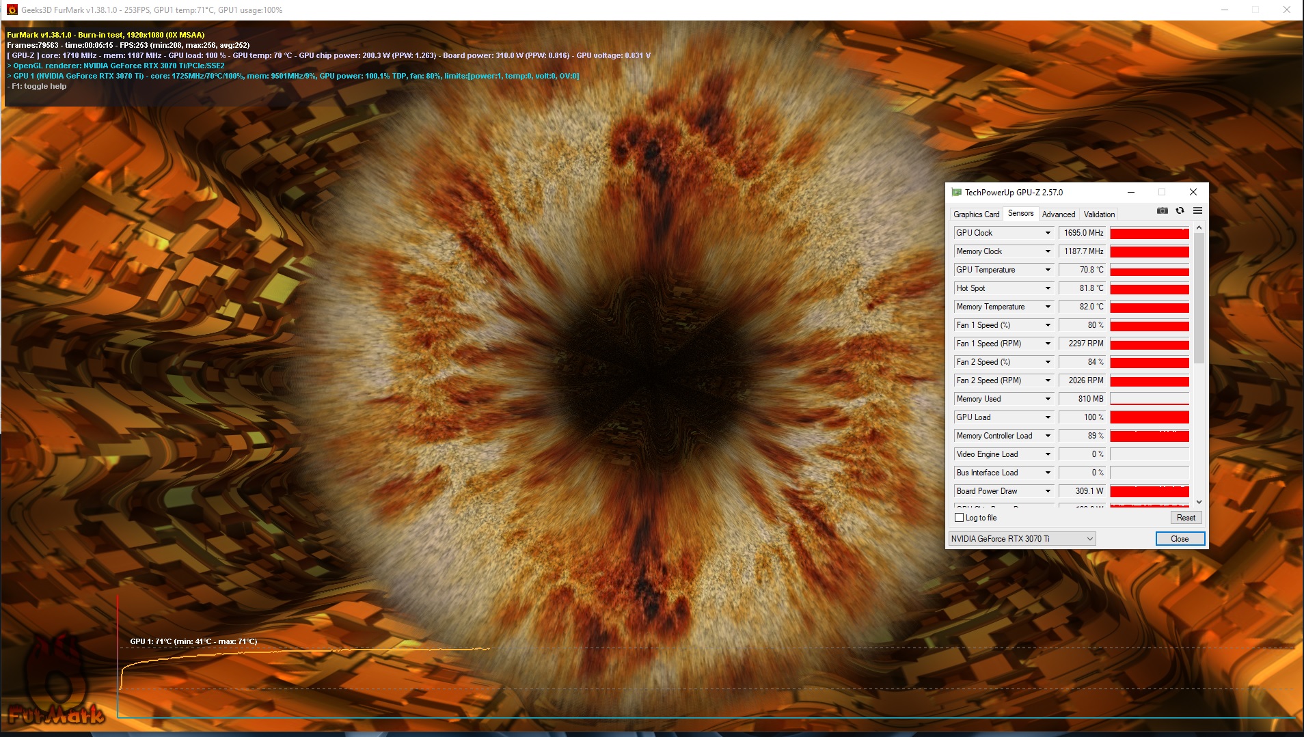This screenshot has width=1304, height=737.
Task: Click the GPU-Z scrollbar down arrow
Action: [x=1199, y=502]
